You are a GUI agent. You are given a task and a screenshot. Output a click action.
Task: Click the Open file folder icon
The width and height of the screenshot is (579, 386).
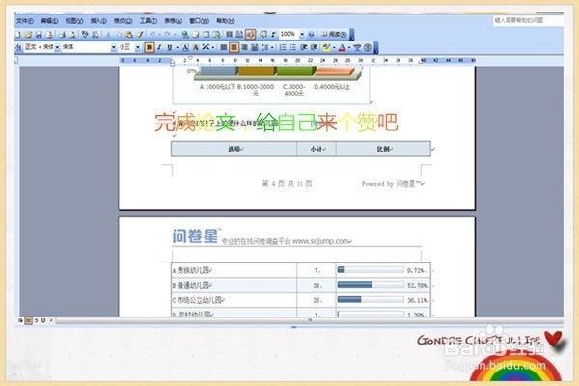tap(28, 35)
